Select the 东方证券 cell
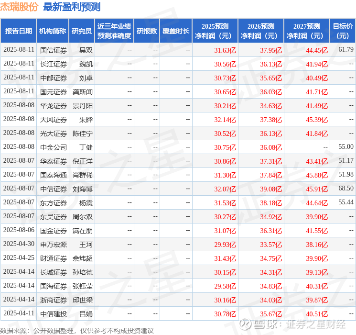 click(x=54, y=203)
